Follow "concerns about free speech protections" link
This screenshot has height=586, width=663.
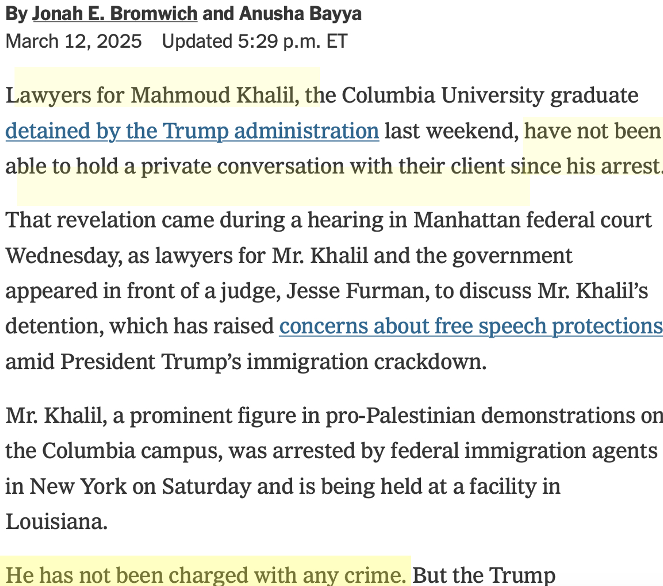click(470, 326)
